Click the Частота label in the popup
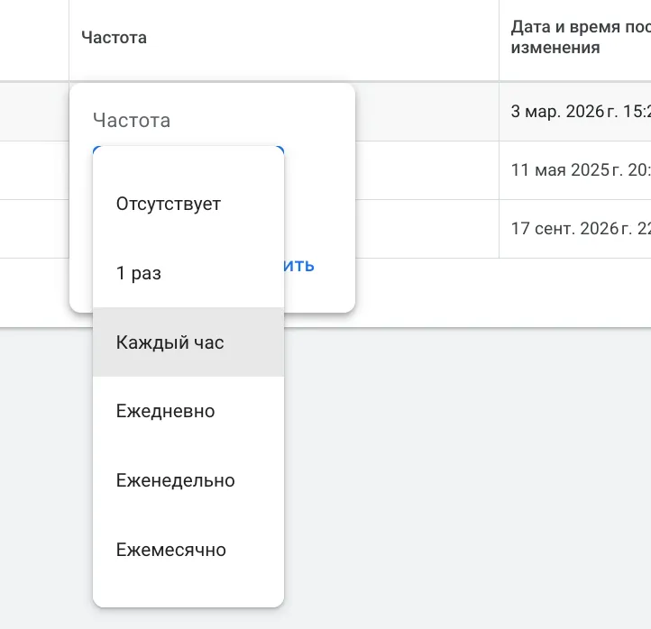The image size is (651, 629). click(132, 121)
